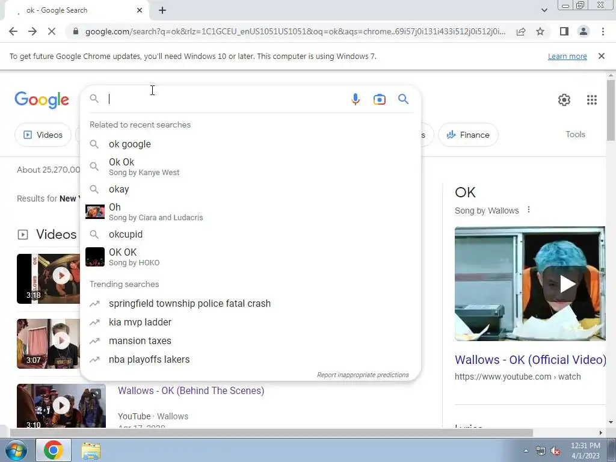Select trending springfield township police fatal crash
Screen dimensions: 616x462
(250, 304)
